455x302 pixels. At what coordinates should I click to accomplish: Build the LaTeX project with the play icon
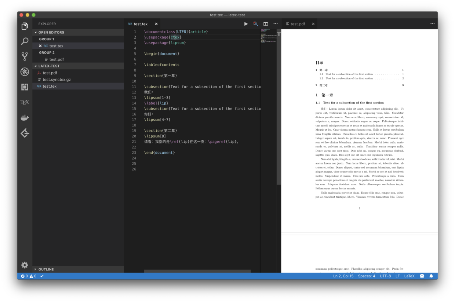coord(246,23)
